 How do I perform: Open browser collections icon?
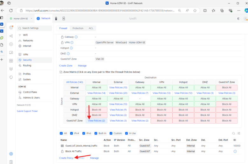222,10
